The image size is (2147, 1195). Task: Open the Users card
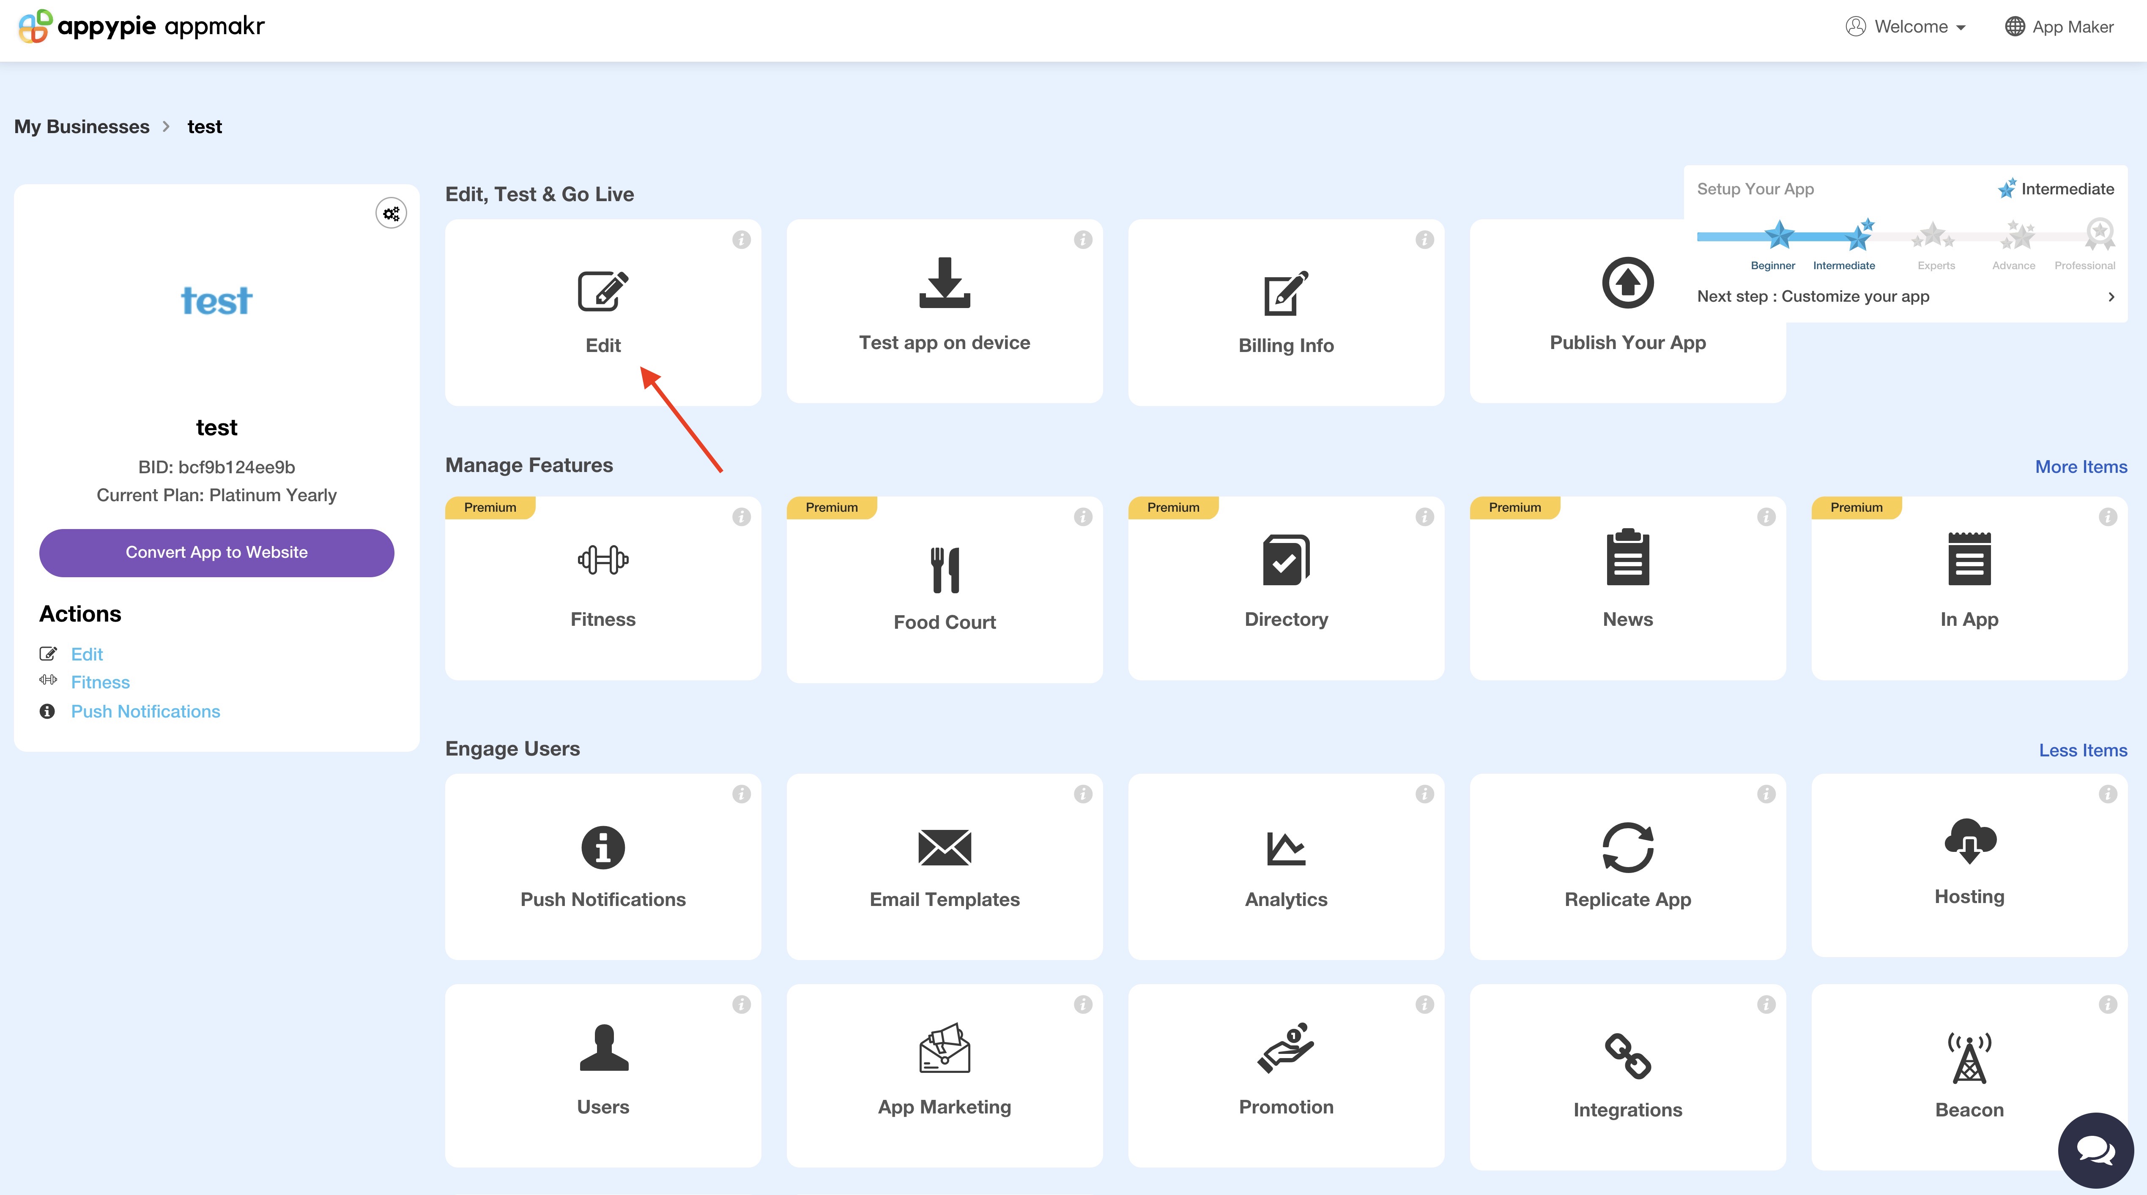pyautogui.click(x=602, y=1076)
